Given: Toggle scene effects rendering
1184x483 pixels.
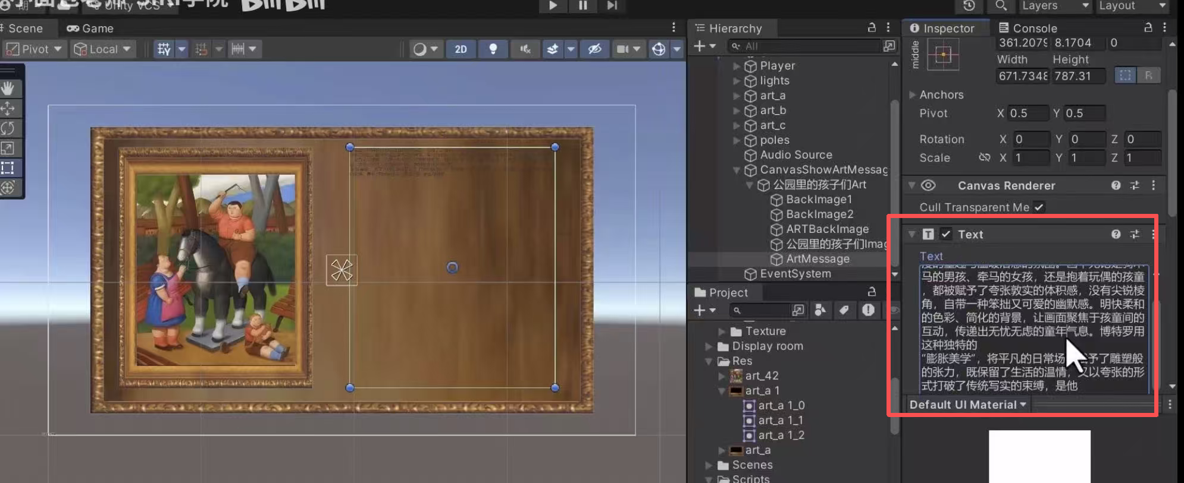Looking at the screenshot, I should 553,49.
